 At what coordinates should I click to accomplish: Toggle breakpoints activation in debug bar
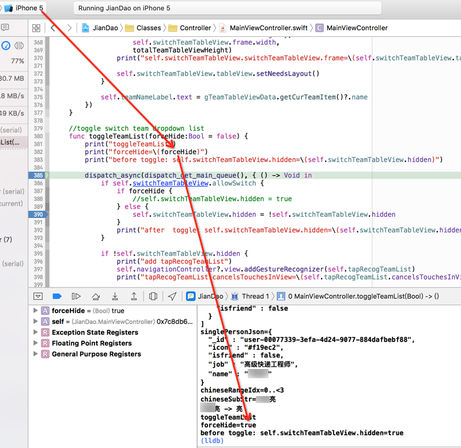coord(56,296)
